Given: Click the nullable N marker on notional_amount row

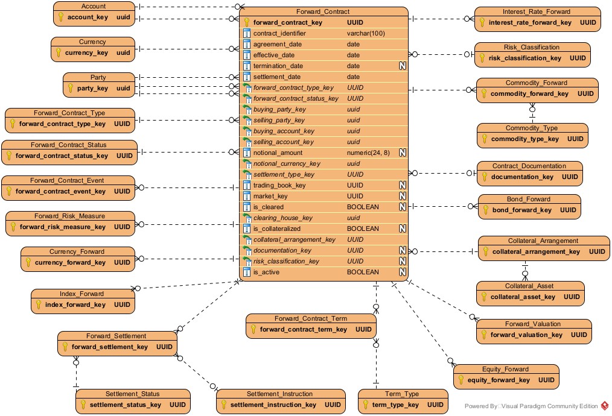Looking at the screenshot, I should (402, 153).
